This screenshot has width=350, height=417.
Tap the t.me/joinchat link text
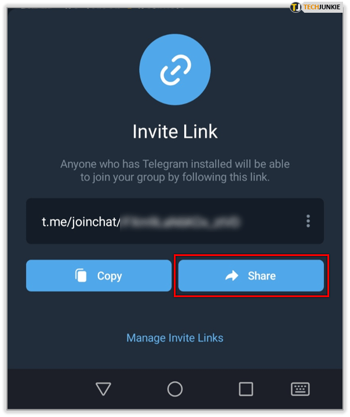(81, 222)
